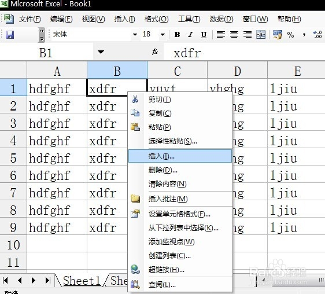325x294 pixels.
Task: Choose 清除内容(N) from context menu
Action: point(180,184)
